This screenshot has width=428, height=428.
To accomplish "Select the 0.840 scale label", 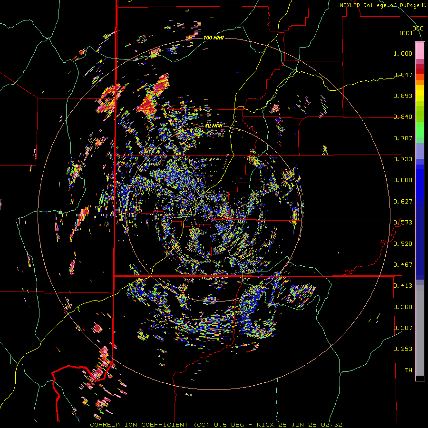I will pyautogui.click(x=403, y=117).
